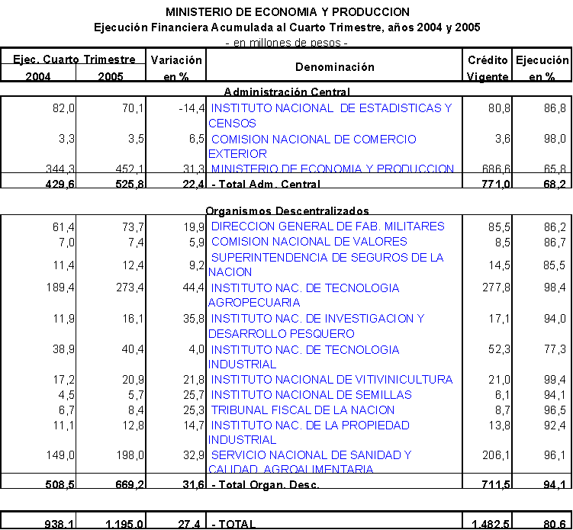
Task: Open INSTITUTO NAC. DE INVESTIGACION Y DESARROLLO PESQUERO link
Action: tap(317, 326)
